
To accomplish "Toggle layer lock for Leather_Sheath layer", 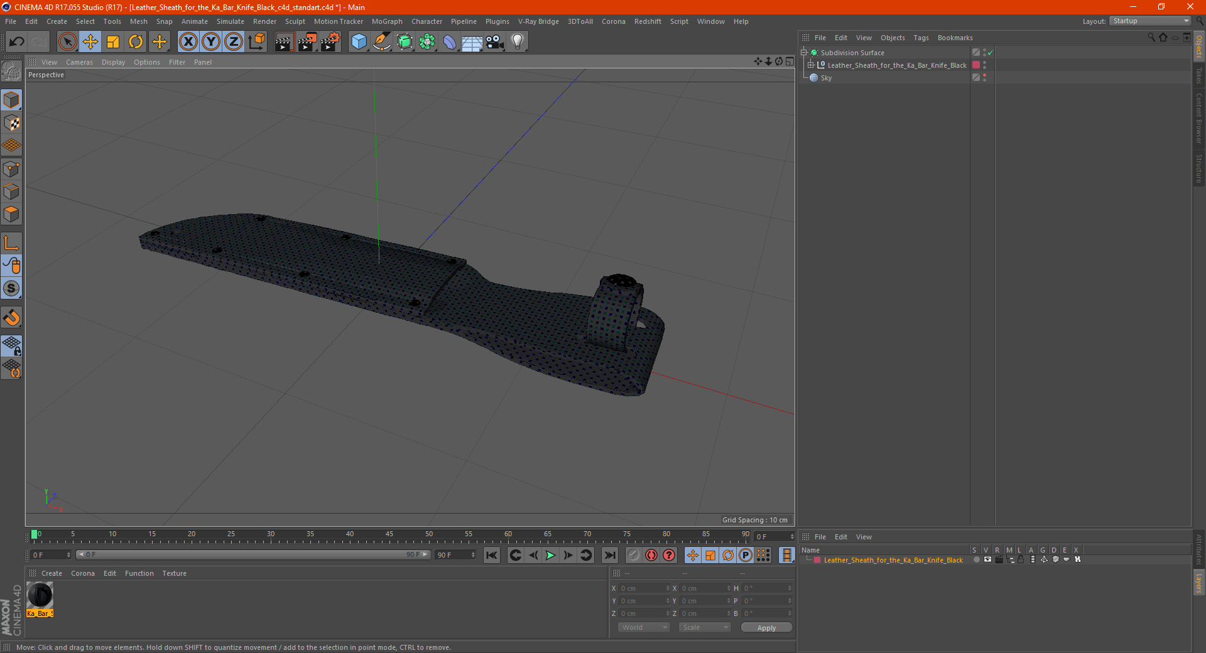I will [x=1021, y=559].
